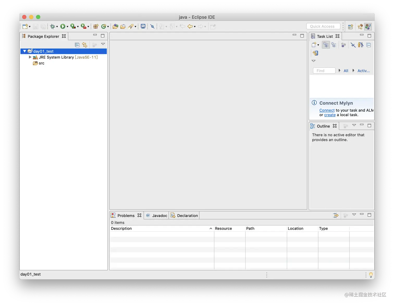394x305 pixels.
Task: Click the All working set link
Action: pos(346,71)
